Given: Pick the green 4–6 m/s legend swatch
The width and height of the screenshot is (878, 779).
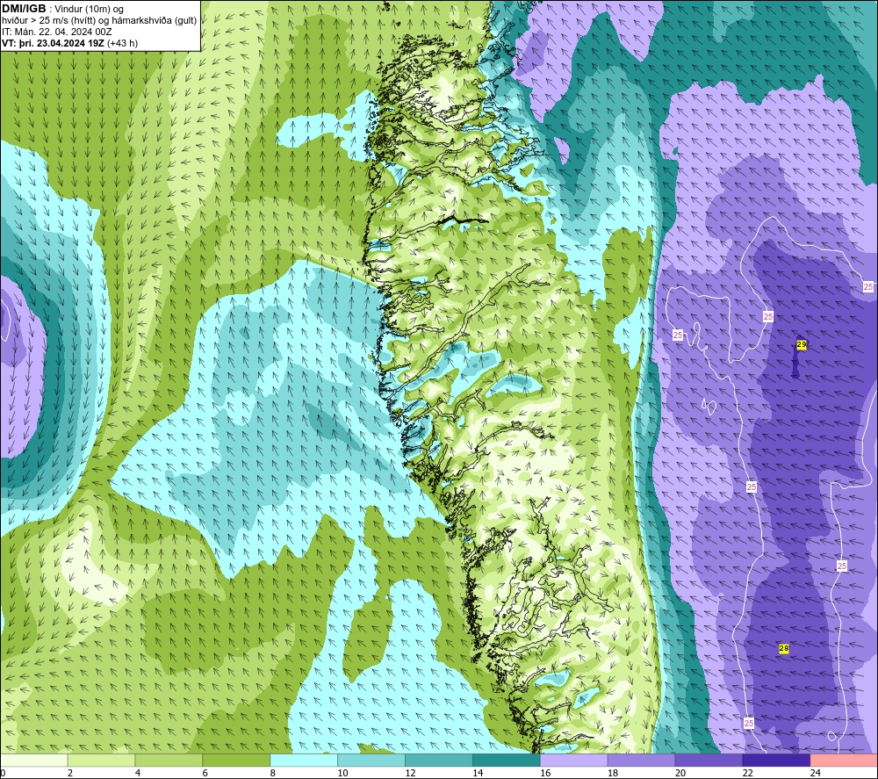Looking at the screenshot, I should click(x=169, y=761).
